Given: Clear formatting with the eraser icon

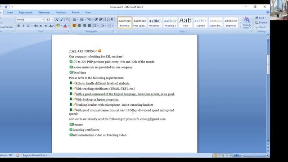Looking at the screenshot, I should click(67, 20).
